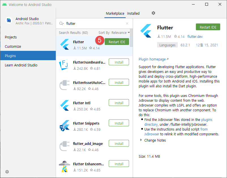227x178 pixels.
Task: Click the Size: 11.4 MB text
Action: click(x=149, y=156)
